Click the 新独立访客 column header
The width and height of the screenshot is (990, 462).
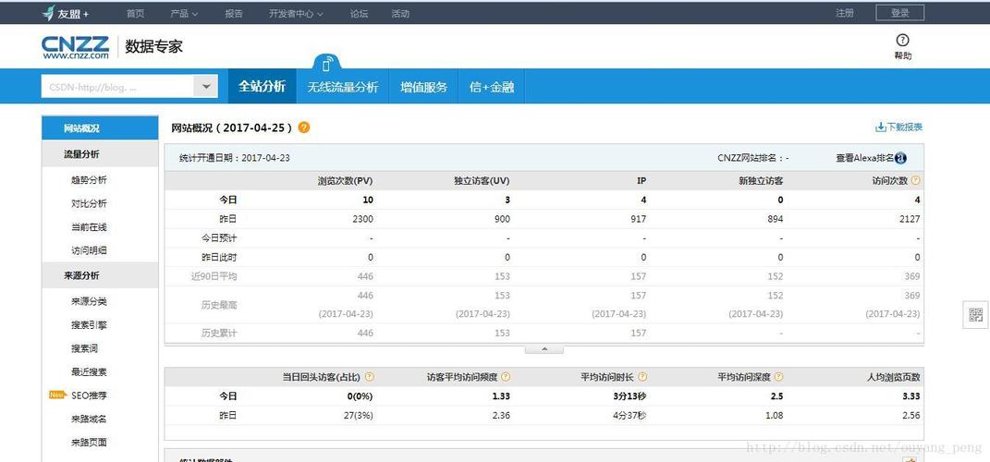(761, 180)
